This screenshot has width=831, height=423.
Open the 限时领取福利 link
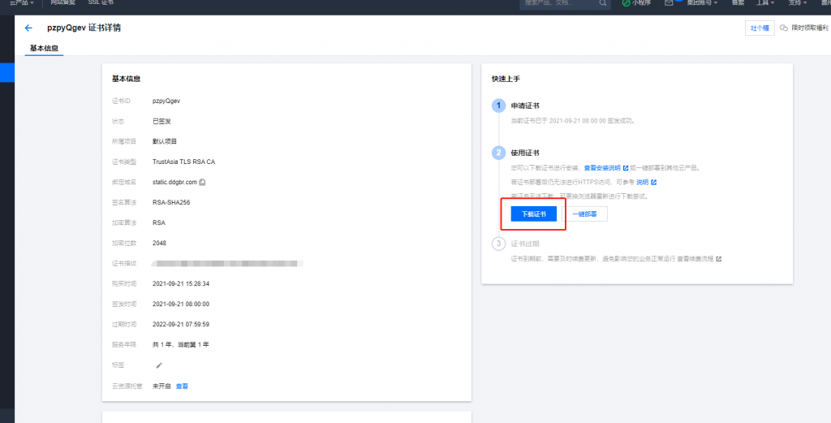pyautogui.click(x=804, y=28)
